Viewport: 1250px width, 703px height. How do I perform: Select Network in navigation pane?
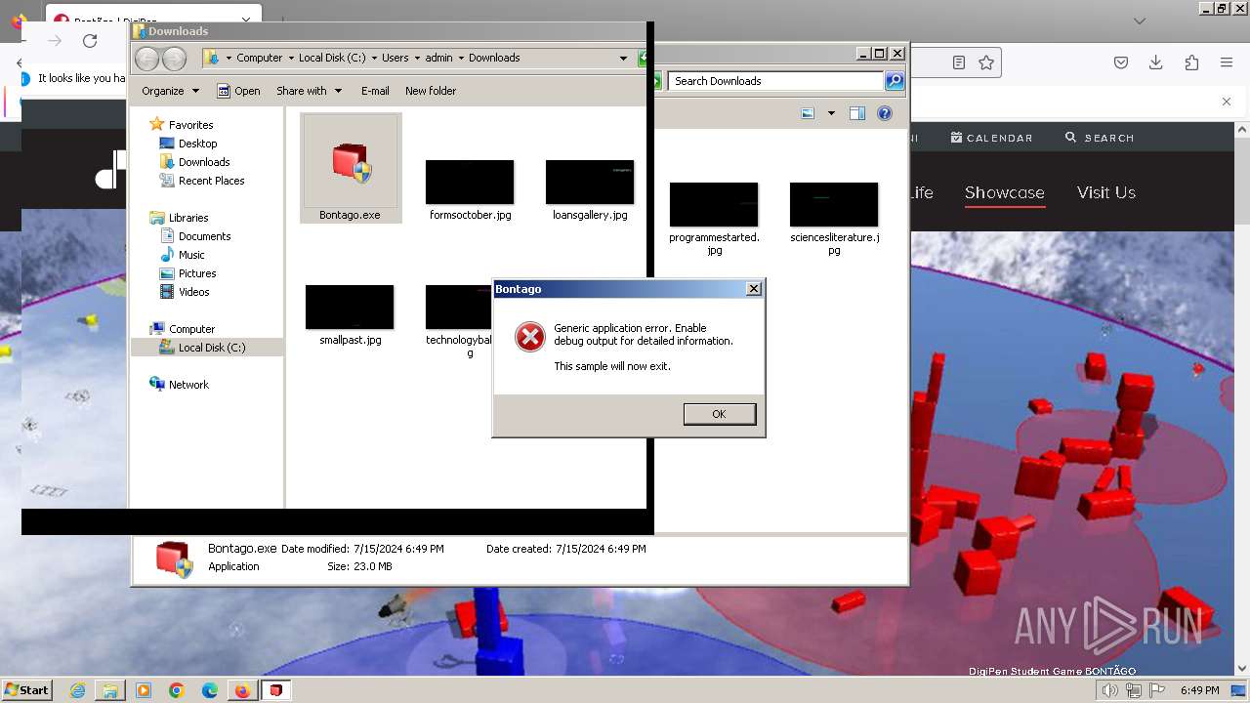[x=188, y=385]
